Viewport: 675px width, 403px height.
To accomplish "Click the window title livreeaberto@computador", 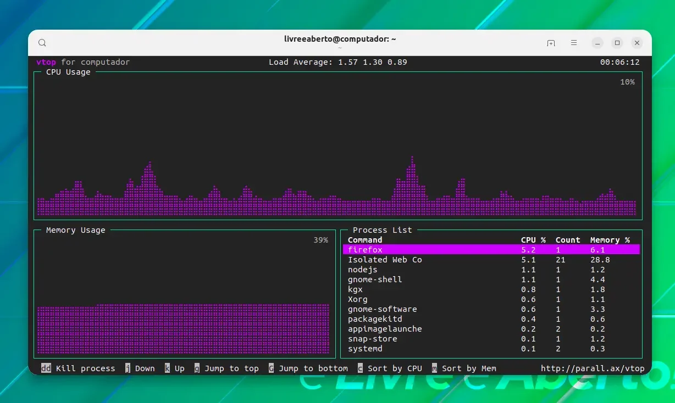I will [340, 39].
